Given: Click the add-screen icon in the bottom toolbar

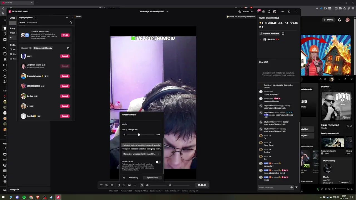Looking at the screenshot, I should 107,185.
